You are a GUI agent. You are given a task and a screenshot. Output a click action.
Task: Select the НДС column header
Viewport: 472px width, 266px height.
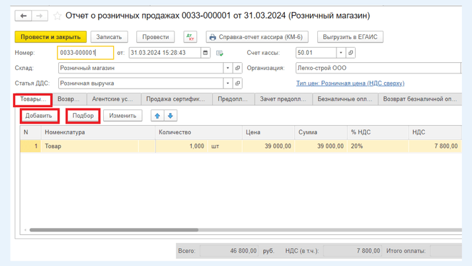(435, 132)
